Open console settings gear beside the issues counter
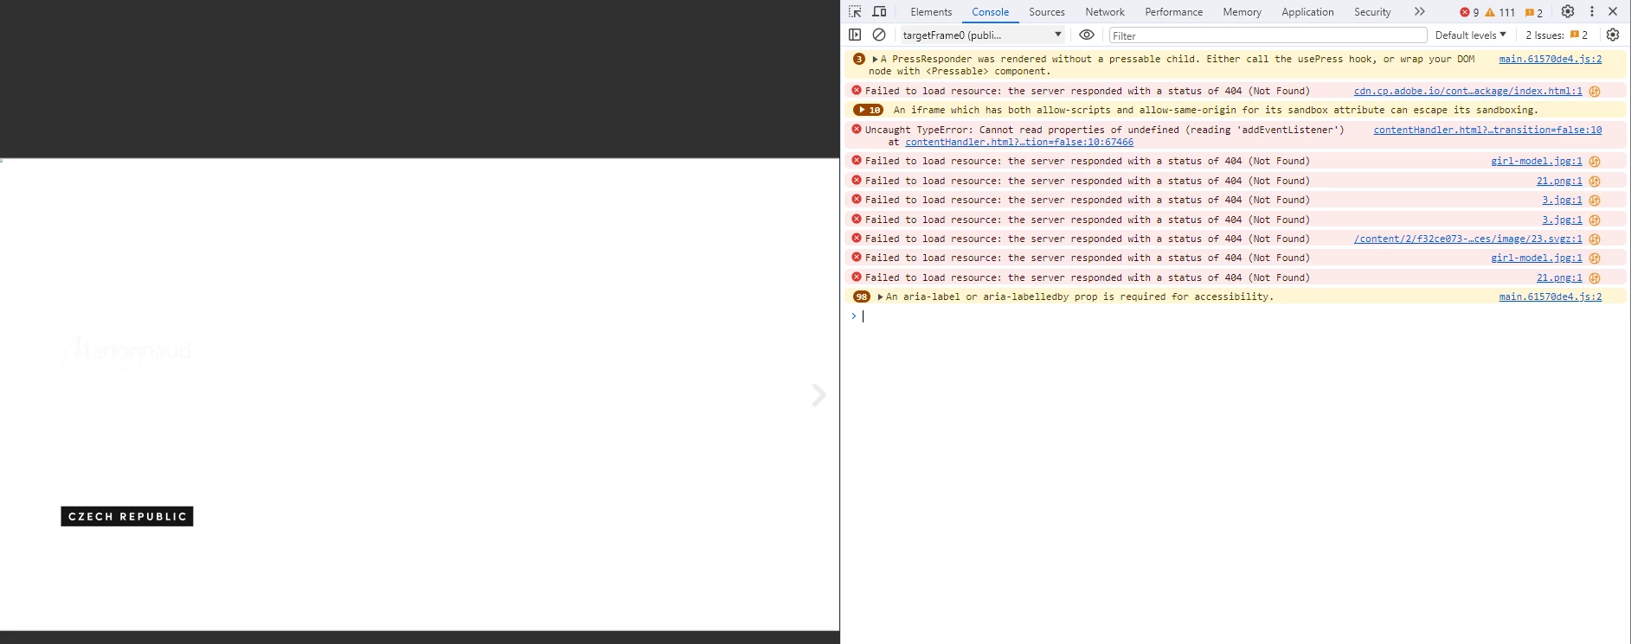The width and height of the screenshot is (1631, 644). tap(1613, 35)
